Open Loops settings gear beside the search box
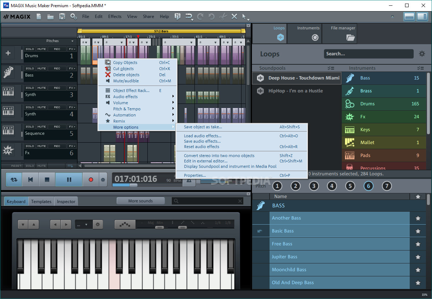 [422, 54]
